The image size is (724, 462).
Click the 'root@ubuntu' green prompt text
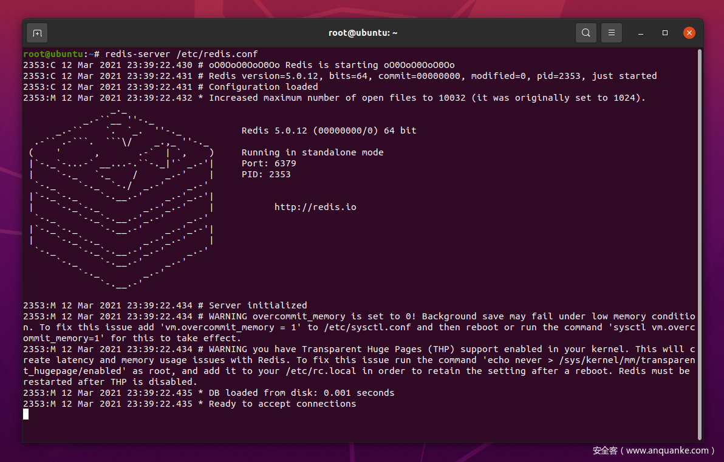pyautogui.click(x=53, y=54)
